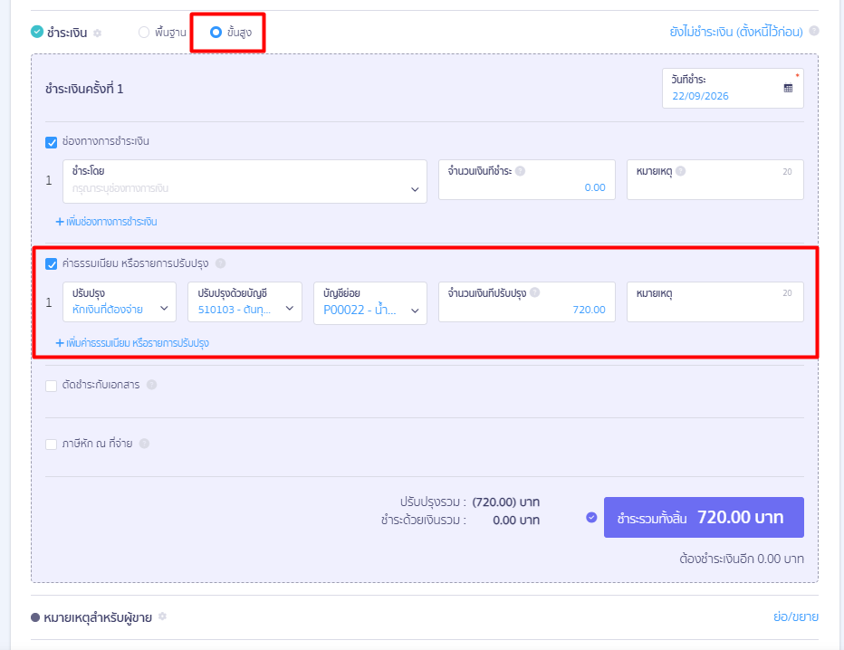Click the จำนวนเงินที่ปรับปรุง field showing 720.00
Viewport: 844px width, 650px height.
pos(526,301)
